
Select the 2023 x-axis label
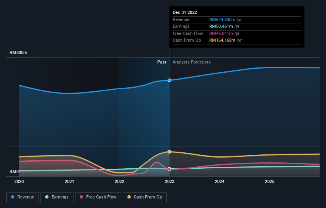pyautogui.click(x=170, y=181)
